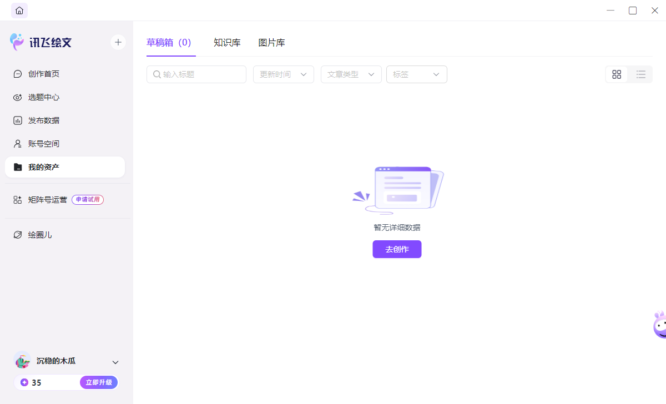The image size is (666, 404).
Task: Click the user avatar 沉稳的木瓜
Action: click(x=22, y=360)
